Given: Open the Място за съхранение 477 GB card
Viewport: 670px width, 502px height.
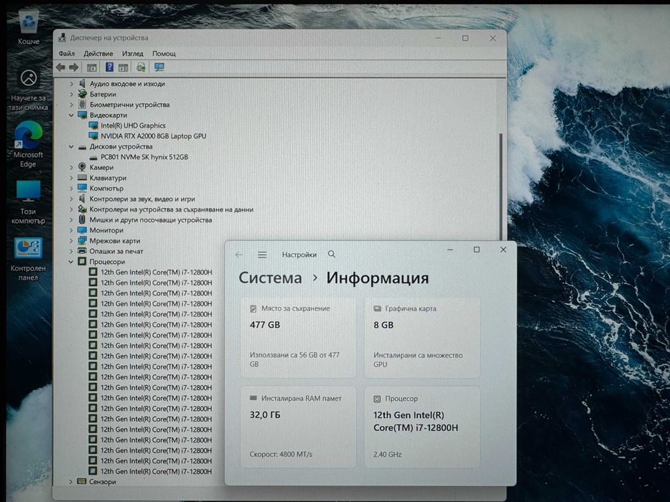Looking at the screenshot, I should (298, 338).
